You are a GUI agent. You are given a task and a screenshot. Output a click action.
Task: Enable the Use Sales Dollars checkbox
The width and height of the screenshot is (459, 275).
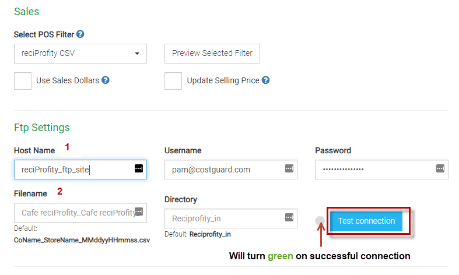(x=23, y=81)
